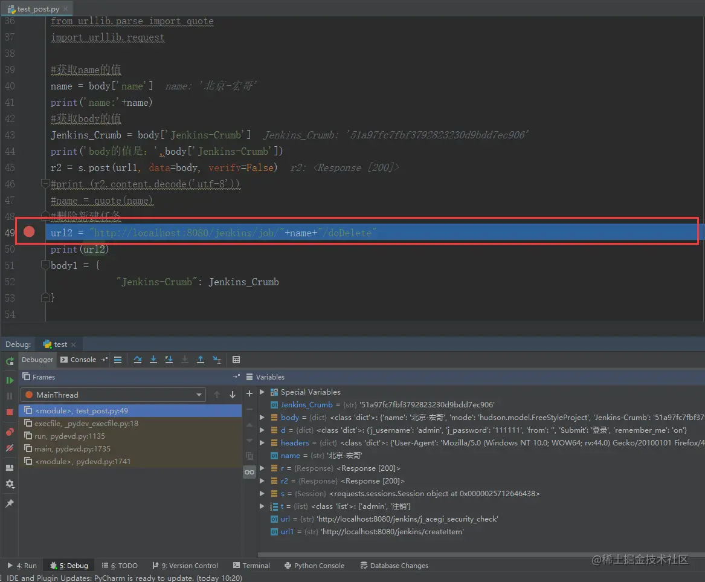
Task: Collapse the fold at line 46
Action: (x=45, y=183)
